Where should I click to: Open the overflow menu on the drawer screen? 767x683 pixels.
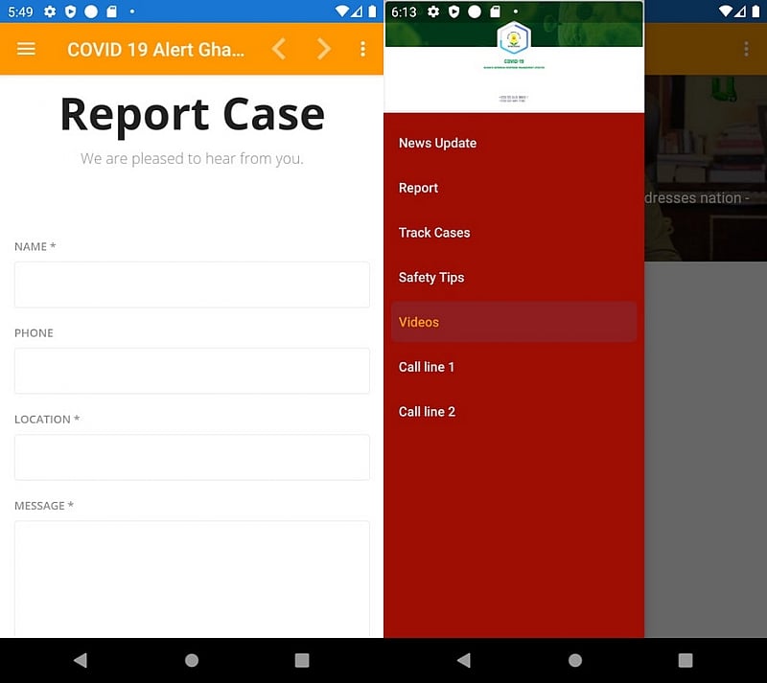tap(747, 49)
